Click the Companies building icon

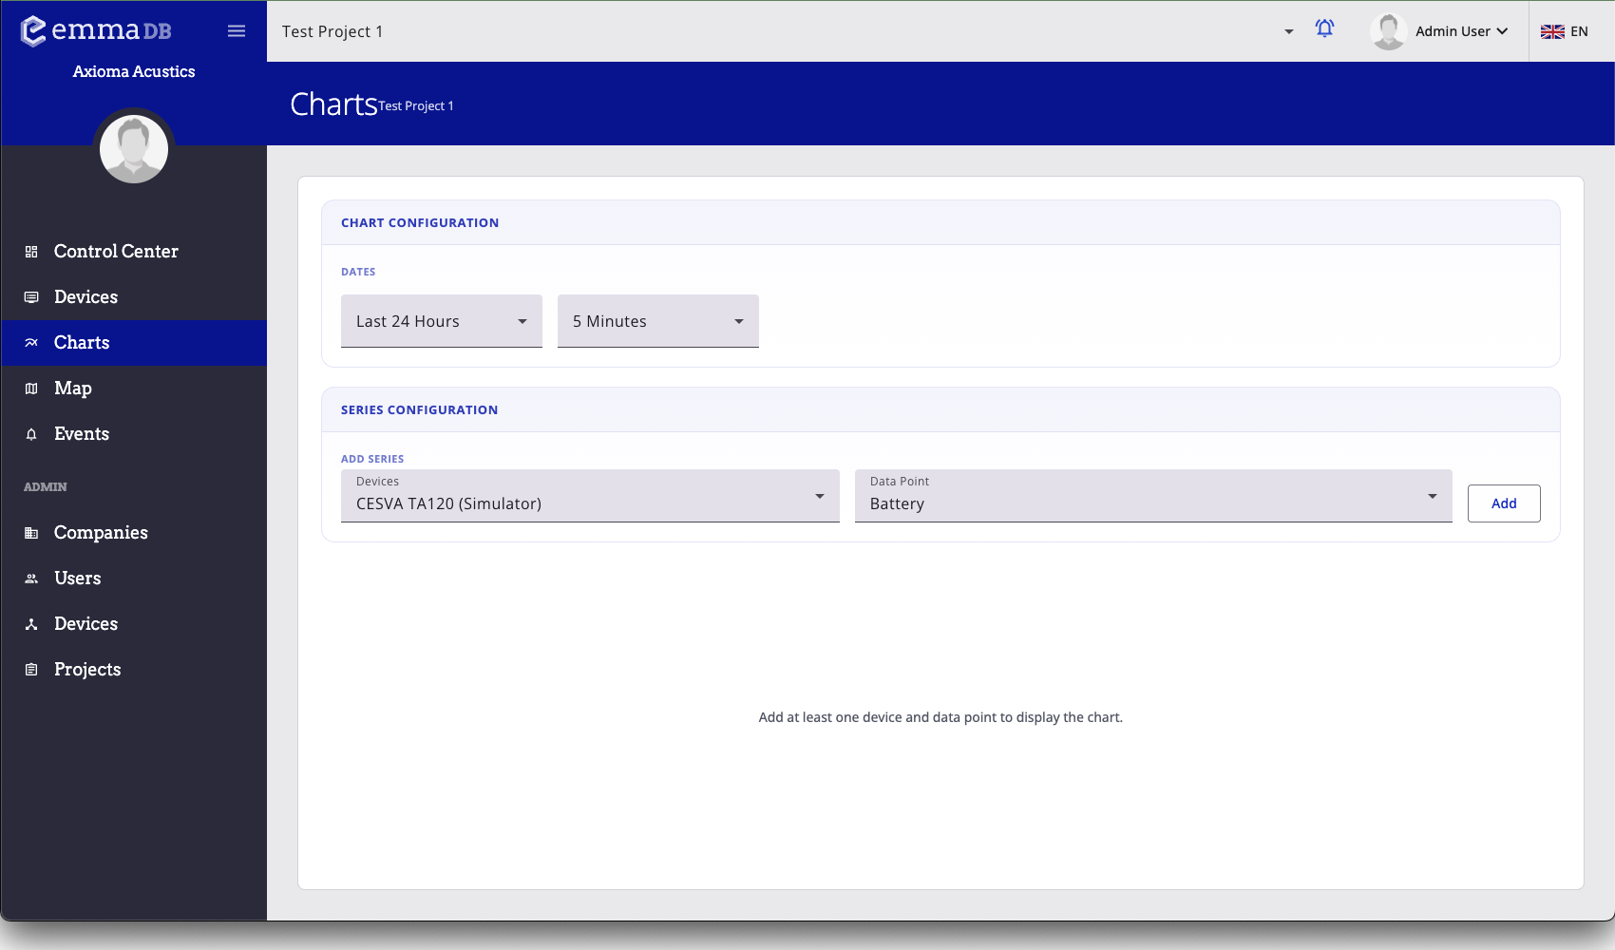pyautogui.click(x=31, y=533)
